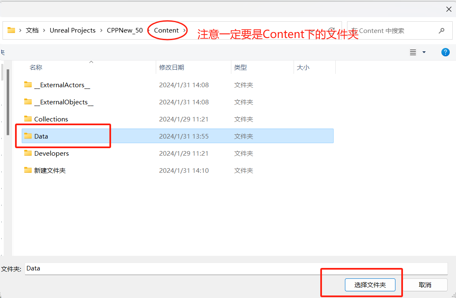
Task: Expand the chevron after Unreal Projects
Action: click(101, 30)
